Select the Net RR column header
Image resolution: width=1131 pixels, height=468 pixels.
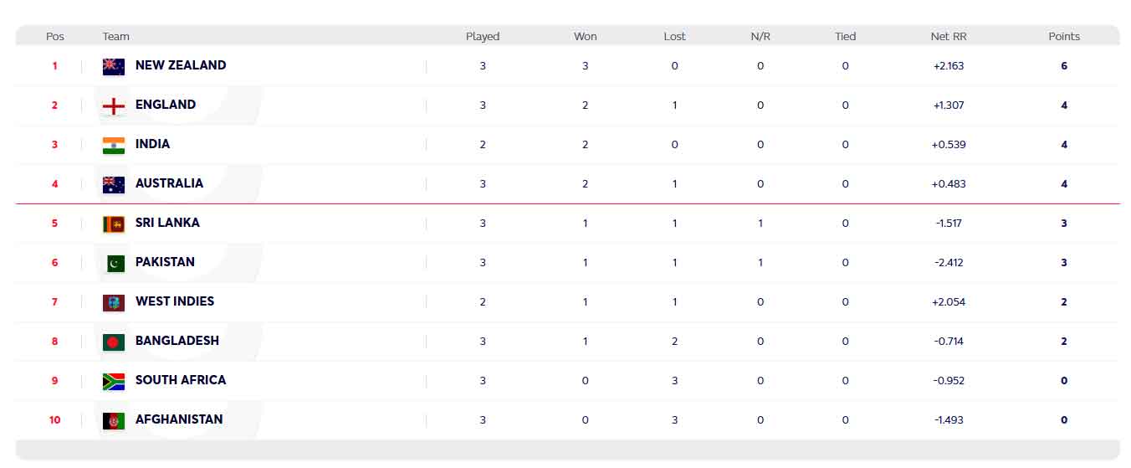point(949,37)
